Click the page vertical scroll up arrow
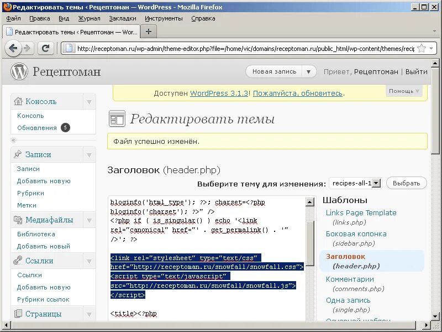This screenshot has height=332, width=442. (x=435, y=63)
